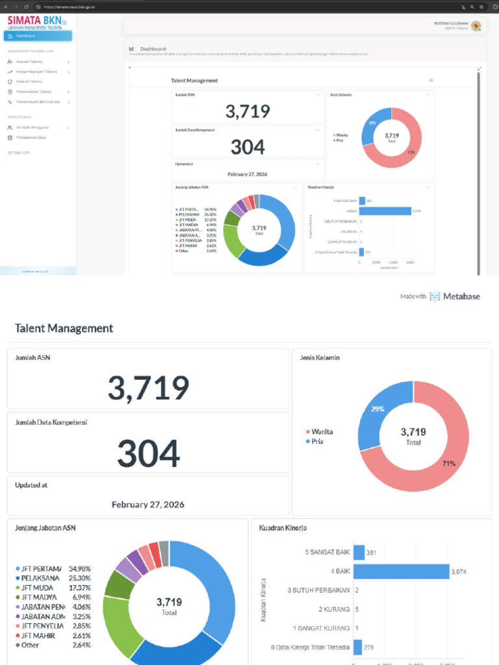Screen dimensions: 499x665
Task: Reload the page with the refresh icon
Action: click(26, 6)
